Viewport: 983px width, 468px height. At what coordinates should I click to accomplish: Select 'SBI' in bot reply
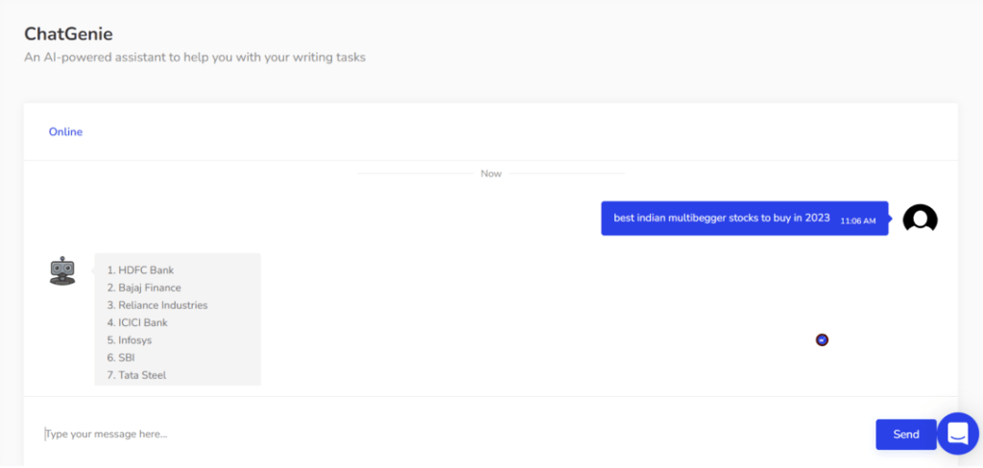pyautogui.click(x=126, y=358)
